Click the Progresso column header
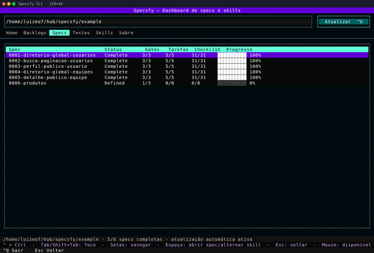 pyautogui.click(x=239, y=49)
